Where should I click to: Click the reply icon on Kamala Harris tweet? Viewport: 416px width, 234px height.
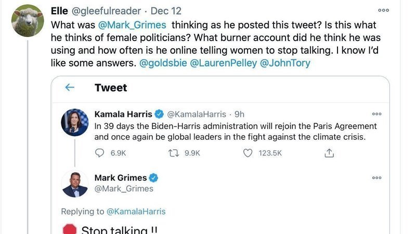(100, 153)
